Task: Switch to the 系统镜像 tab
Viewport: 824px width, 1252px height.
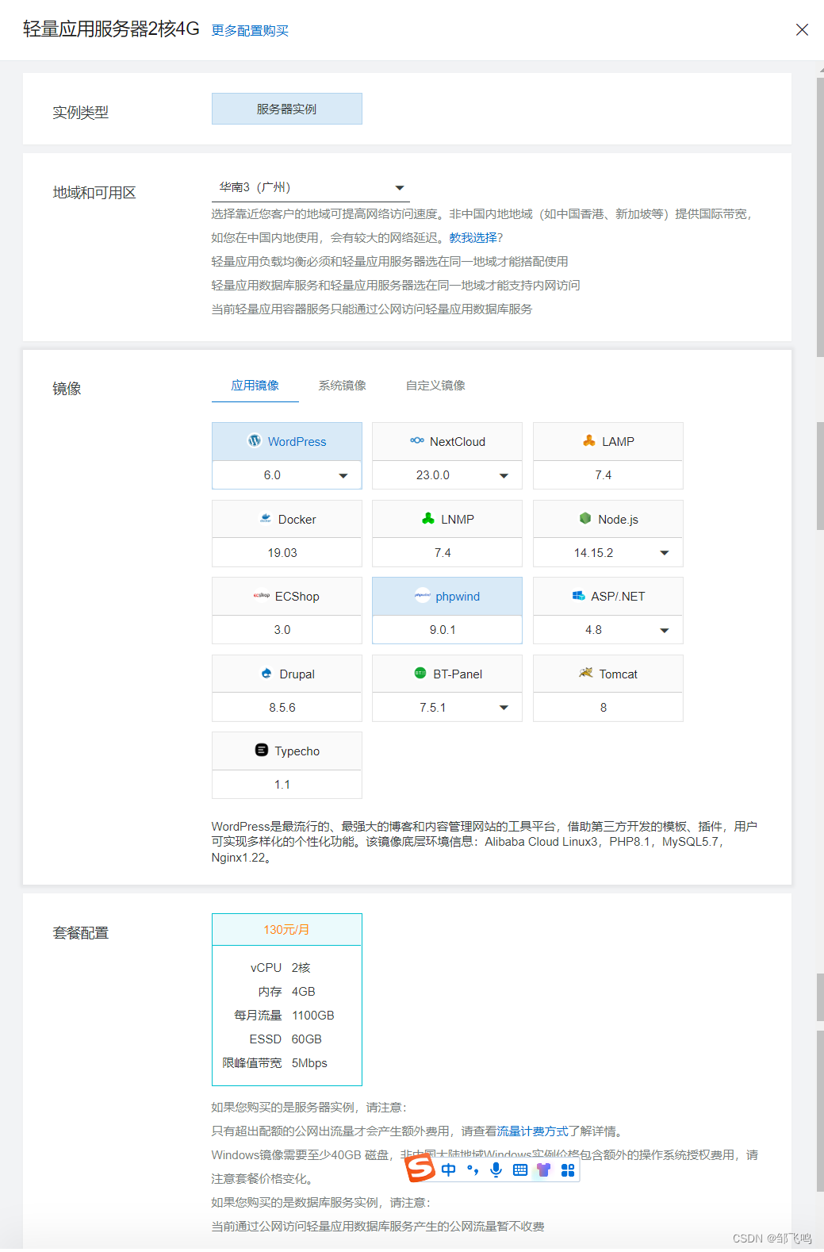Action: (x=343, y=386)
